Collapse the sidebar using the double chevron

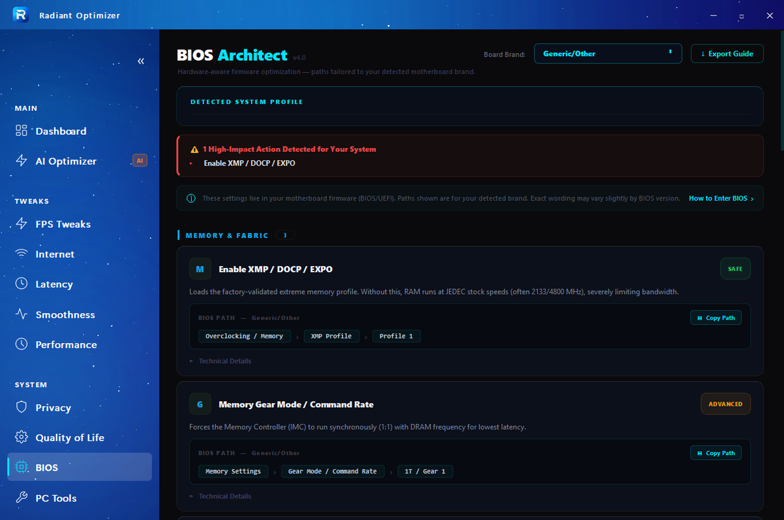(x=141, y=61)
